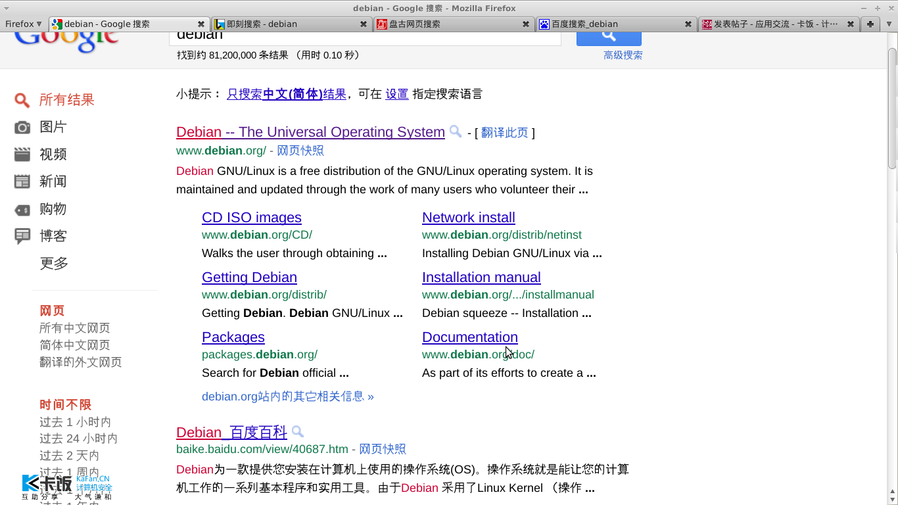Select the debian - Google 搜索 tab
Image resolution: width=898 pixels, height=505 pixels.
click(130, 24)
